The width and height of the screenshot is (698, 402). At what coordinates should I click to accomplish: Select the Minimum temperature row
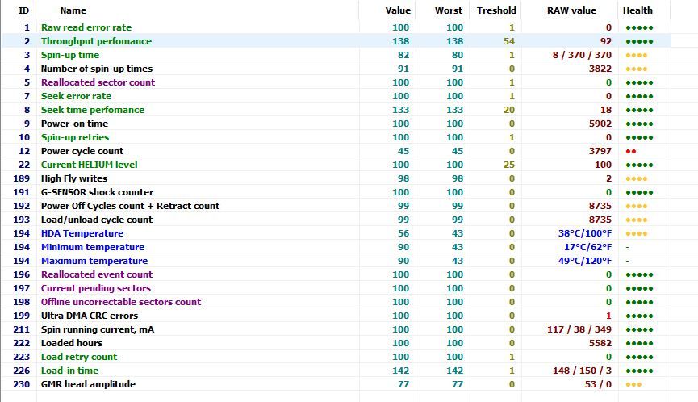(x=336, y=247)
